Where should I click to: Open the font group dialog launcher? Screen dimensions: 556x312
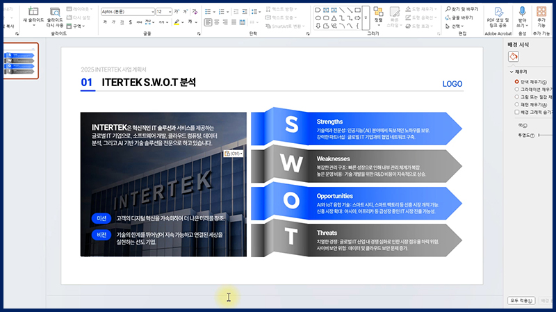point(199,34)
